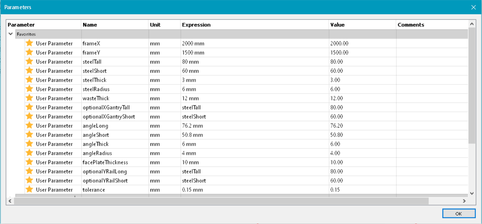Viewport: 482px width, 224px height.
Task: Close the Parameters dialog
Action: point(473,7)
